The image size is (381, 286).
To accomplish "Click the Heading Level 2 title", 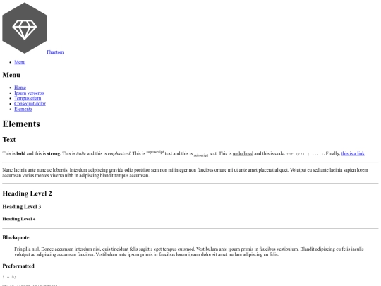I will pos(27,193).
